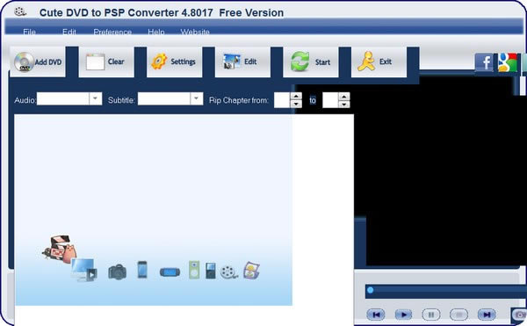Play the preview video

[x=404, y=315]
